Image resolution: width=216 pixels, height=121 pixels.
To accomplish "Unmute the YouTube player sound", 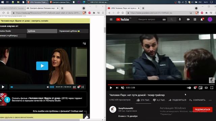I will (x=122, y=88).
